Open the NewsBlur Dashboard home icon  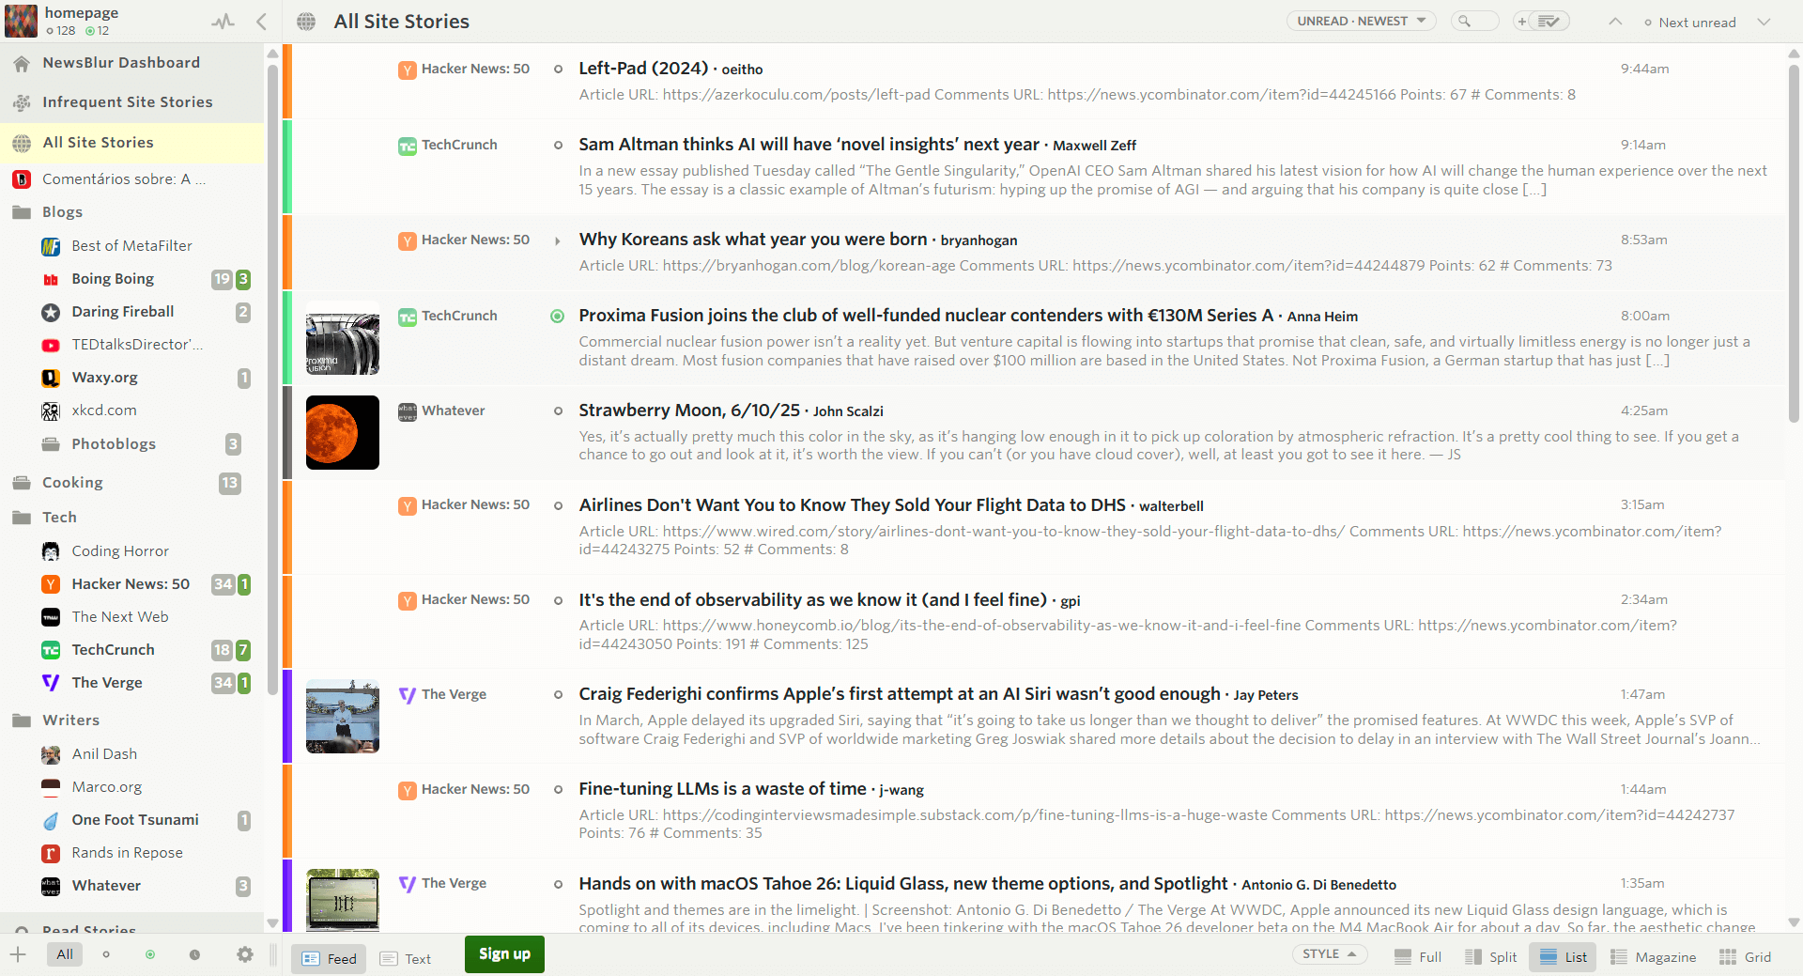22,63
